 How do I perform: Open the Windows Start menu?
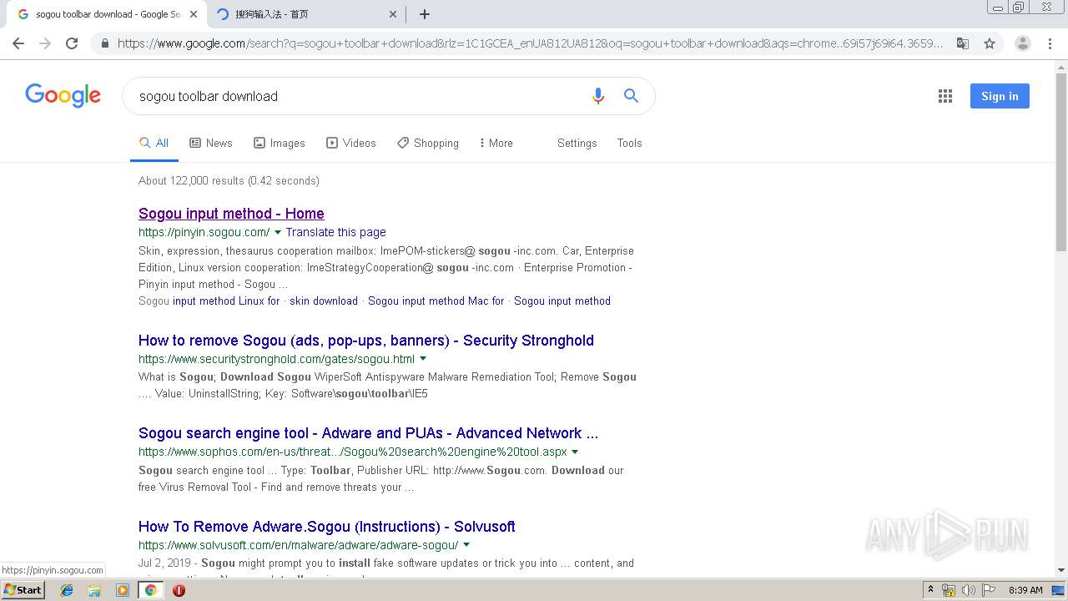coord(23,590)
